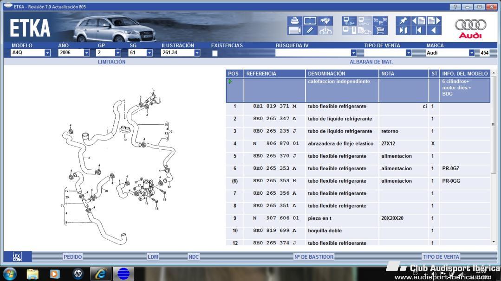Screen dimensions: 501x281
Task: Launch Windows Media Player from taskbar
Action: click(x=55, y=274)
